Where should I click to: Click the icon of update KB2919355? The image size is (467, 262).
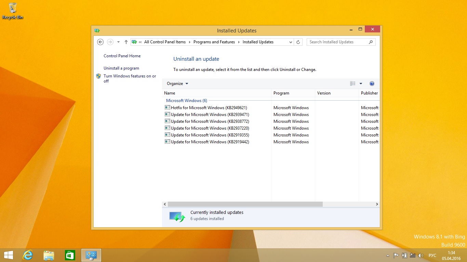(167, 135)
